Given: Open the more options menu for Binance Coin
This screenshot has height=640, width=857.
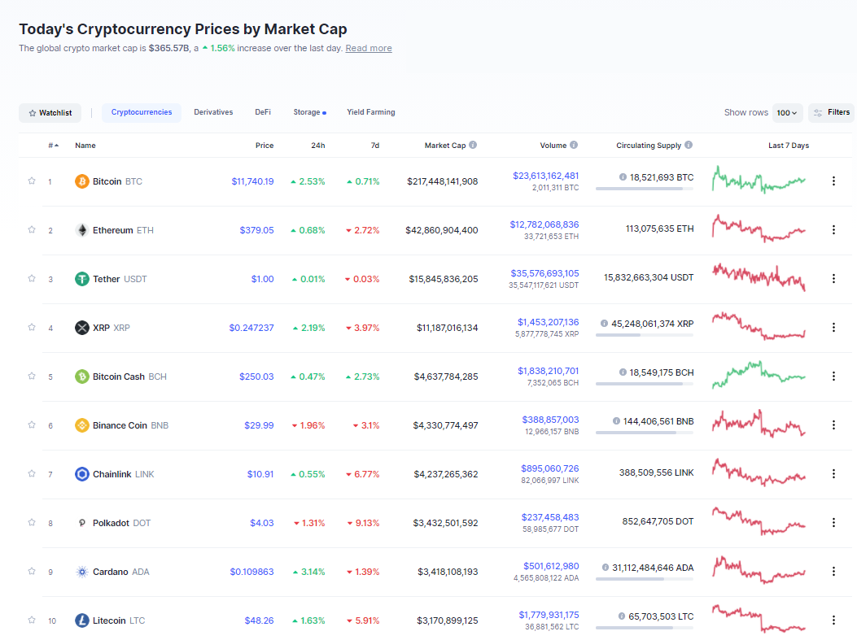Looking at the screenshot, I should [x=833, y=424].
